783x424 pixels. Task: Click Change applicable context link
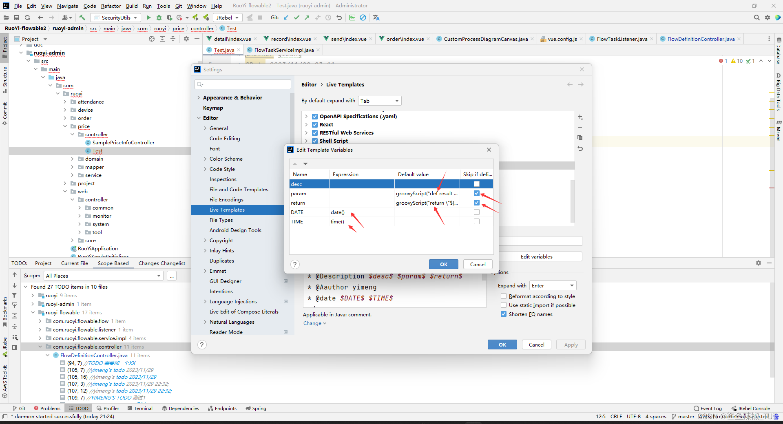pos(314,323)
